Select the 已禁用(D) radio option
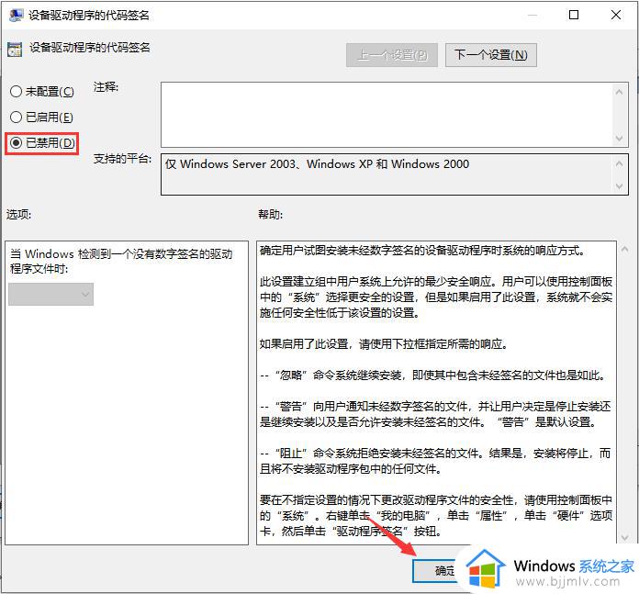Screen dimensions: 639x594 42,143
